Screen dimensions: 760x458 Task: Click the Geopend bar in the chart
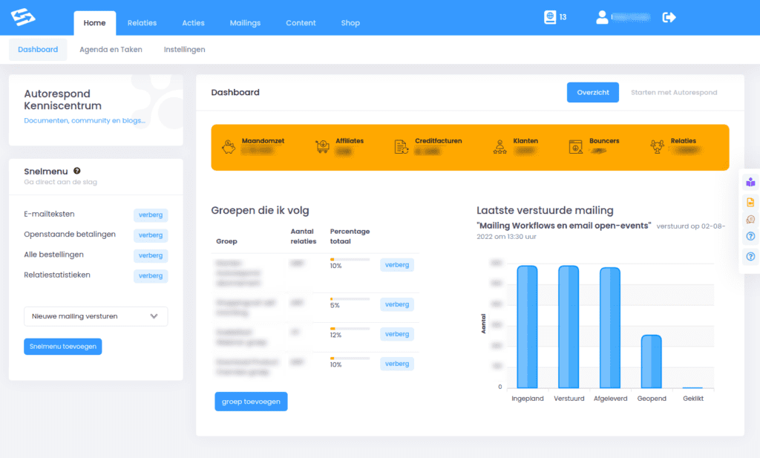pyautogui.click(x=652, y=362)
